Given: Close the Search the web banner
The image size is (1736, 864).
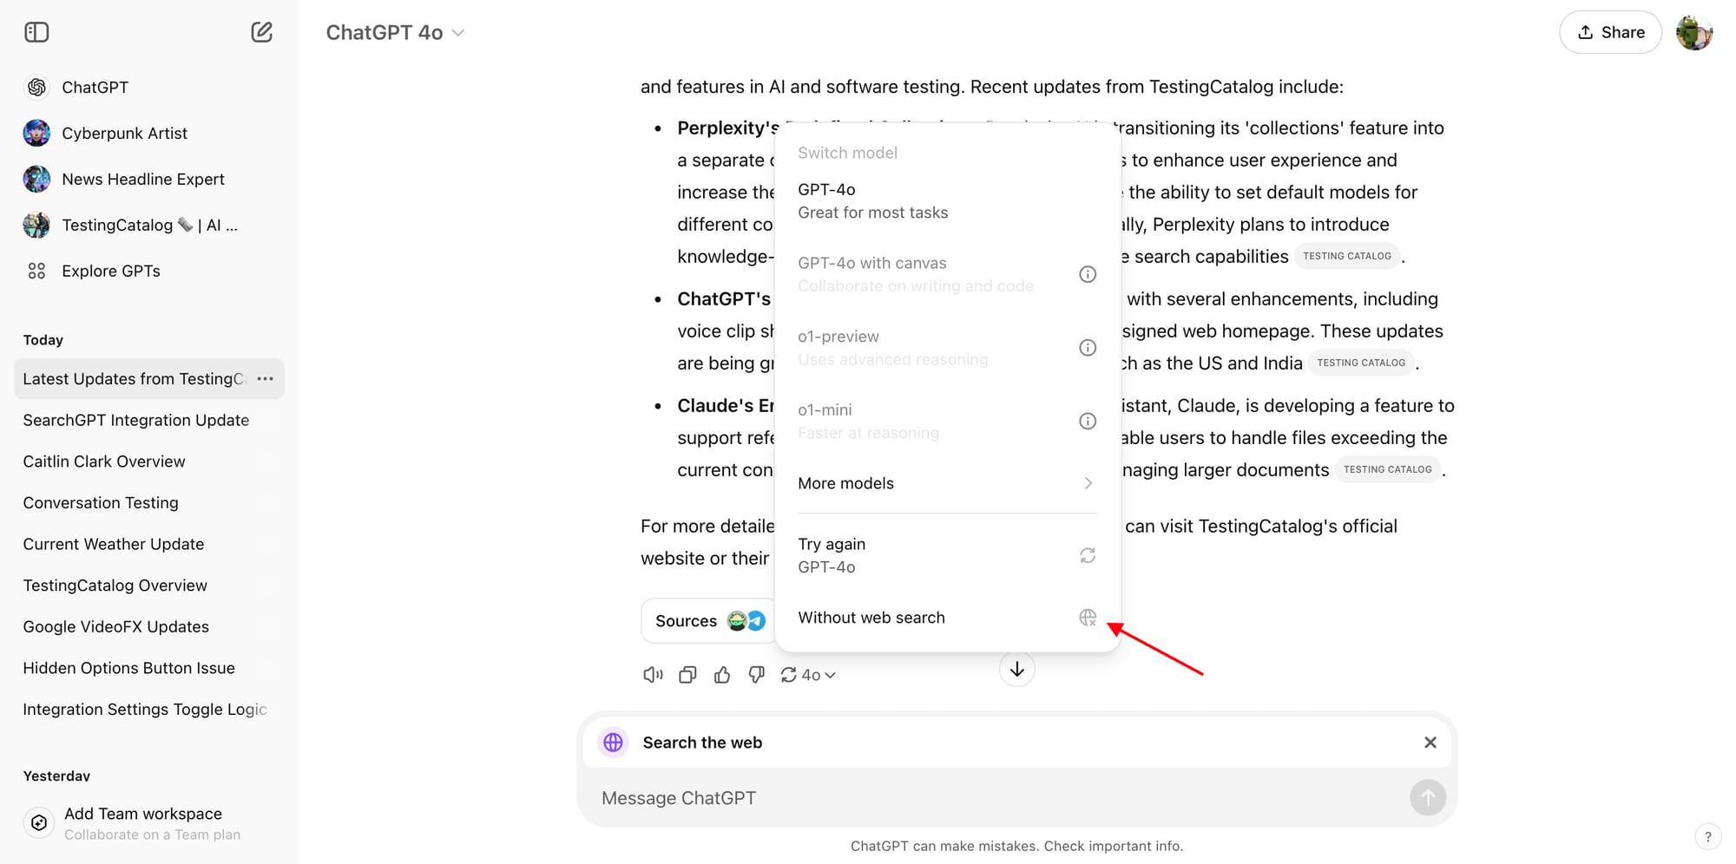Looking at the screenshot, I should tap(1430, 743).
